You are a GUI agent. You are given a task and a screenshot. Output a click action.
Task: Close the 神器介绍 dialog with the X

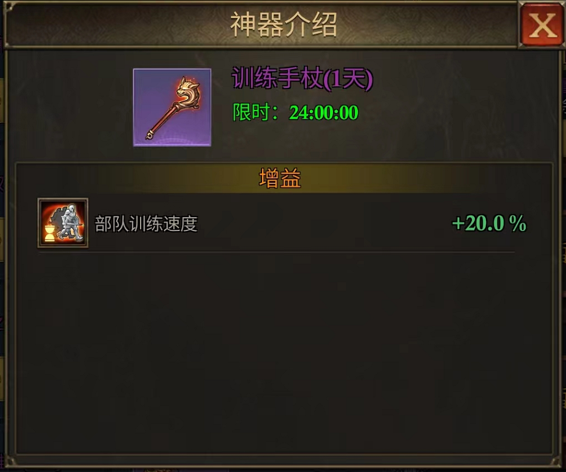click(542, 25)
